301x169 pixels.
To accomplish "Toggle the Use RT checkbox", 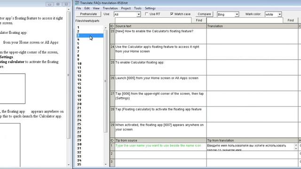I will 147,14.
